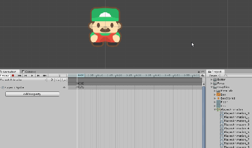Switch to the Console tab

pyautogui.click(x=29, y=72)
